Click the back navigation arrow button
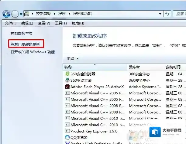 coord(6,14)
